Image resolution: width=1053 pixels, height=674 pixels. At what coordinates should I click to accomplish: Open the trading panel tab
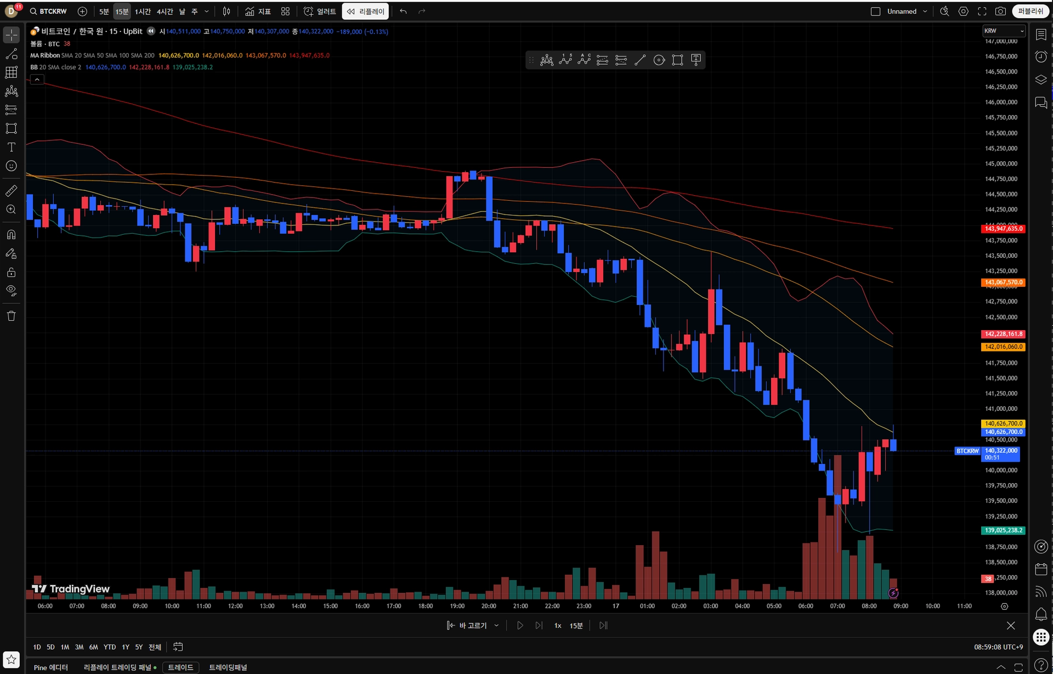[x=228, y=667]
